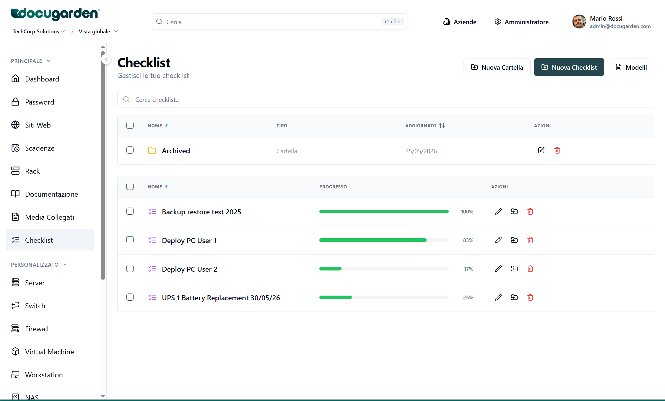
Task: Open Server in sidebar
Action: (50, 283)
